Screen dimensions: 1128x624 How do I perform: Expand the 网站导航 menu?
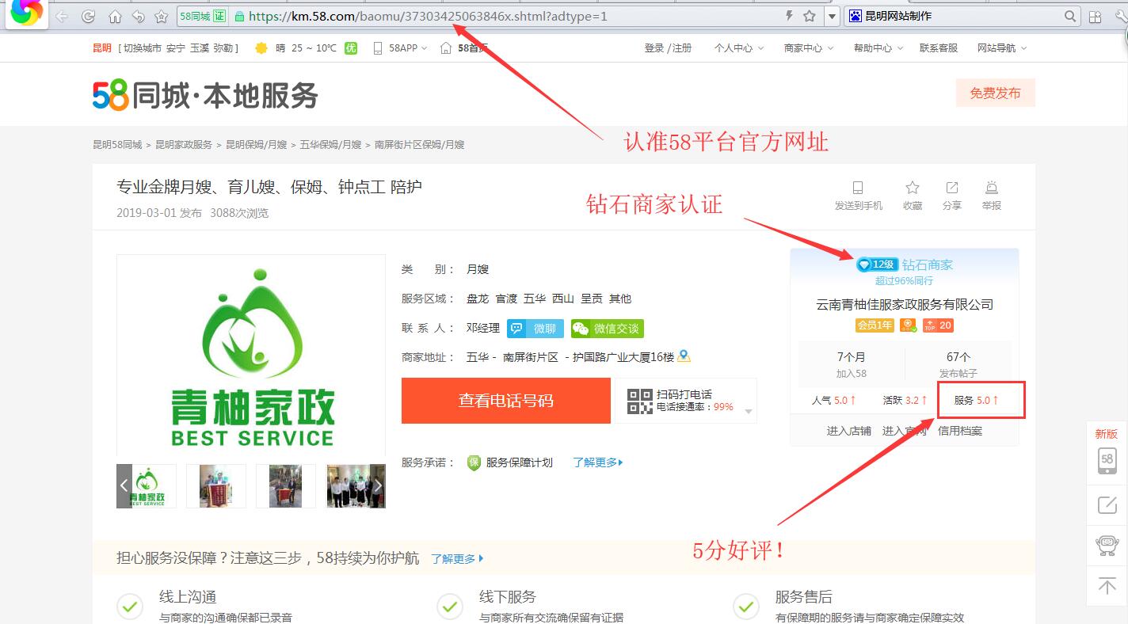(x=1001, y=48)
